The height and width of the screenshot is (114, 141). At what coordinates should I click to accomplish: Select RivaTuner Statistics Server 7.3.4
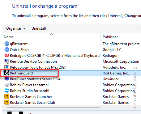pos(35,79)
